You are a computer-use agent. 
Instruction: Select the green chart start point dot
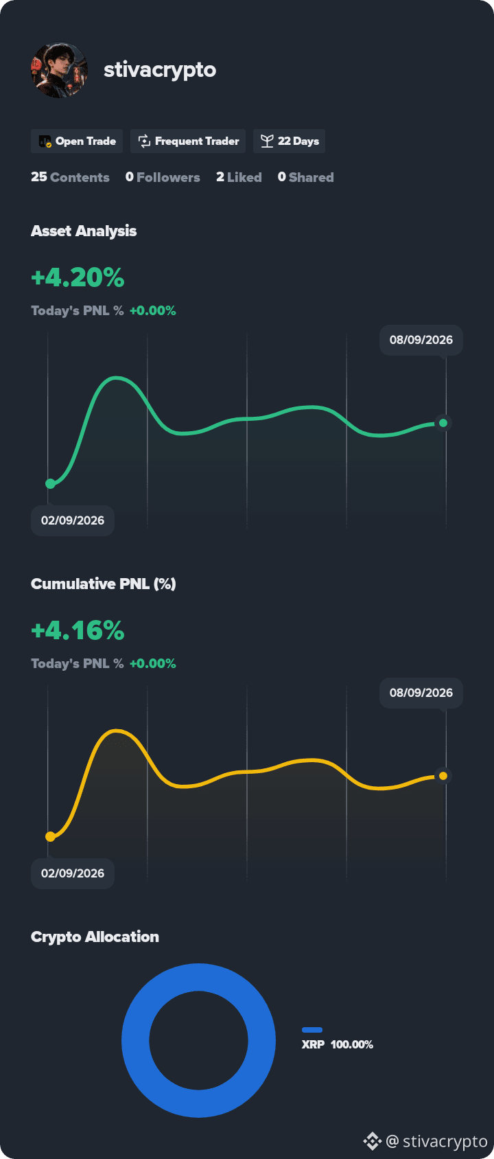point(50,483)
